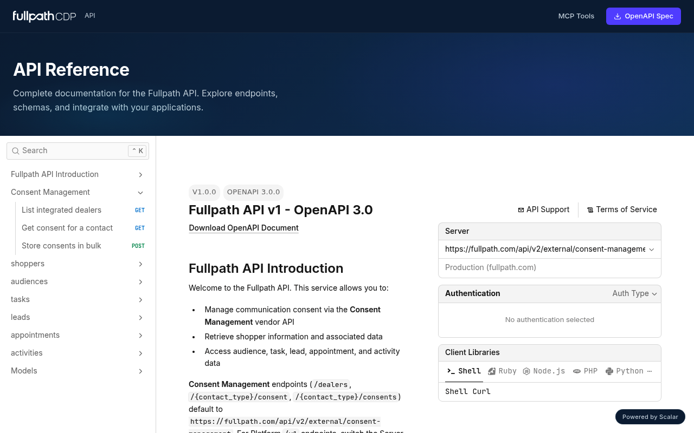
Task: Open Store consents in bulk endpoint
Action: [x=78, y=246]
